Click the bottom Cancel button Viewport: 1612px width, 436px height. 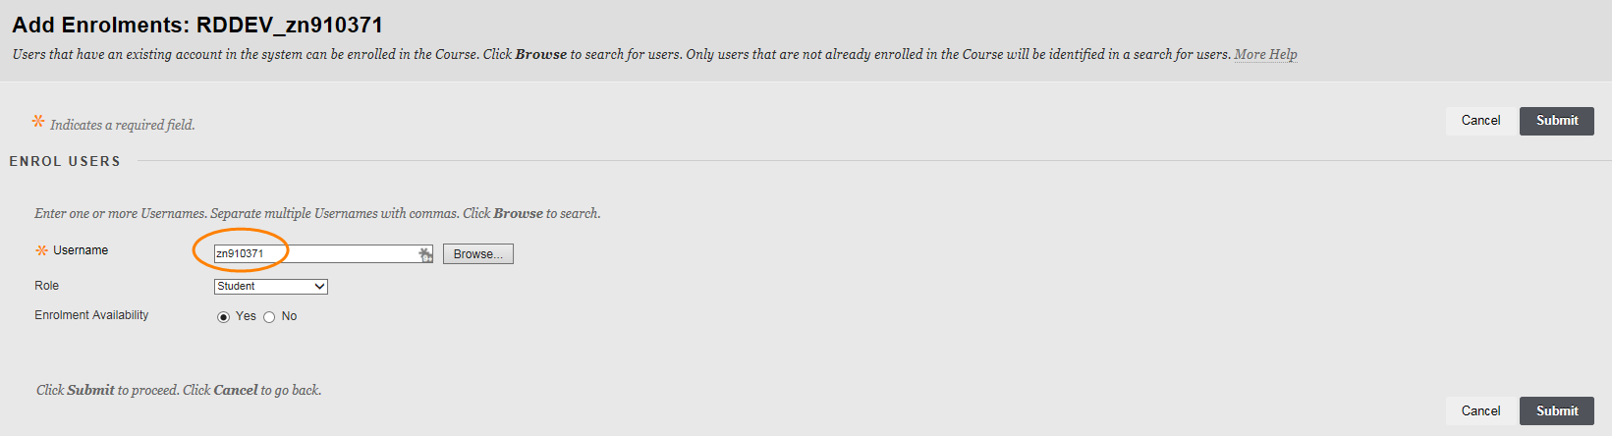click(x=1480, y=411)
